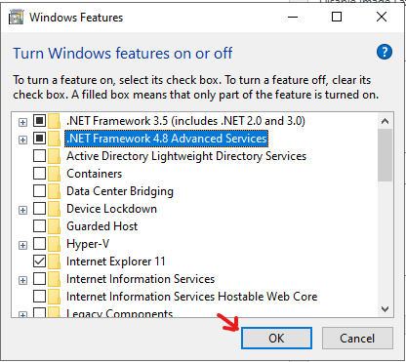Expand the Internet Information Services node

coord(22,281)
